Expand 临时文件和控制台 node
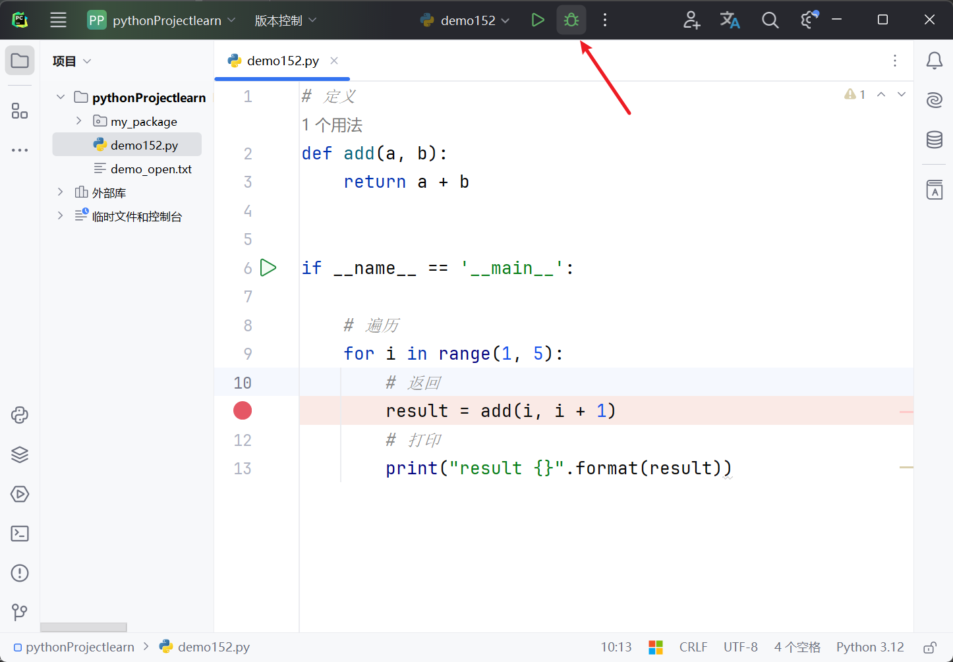 (x=61, y=216)
